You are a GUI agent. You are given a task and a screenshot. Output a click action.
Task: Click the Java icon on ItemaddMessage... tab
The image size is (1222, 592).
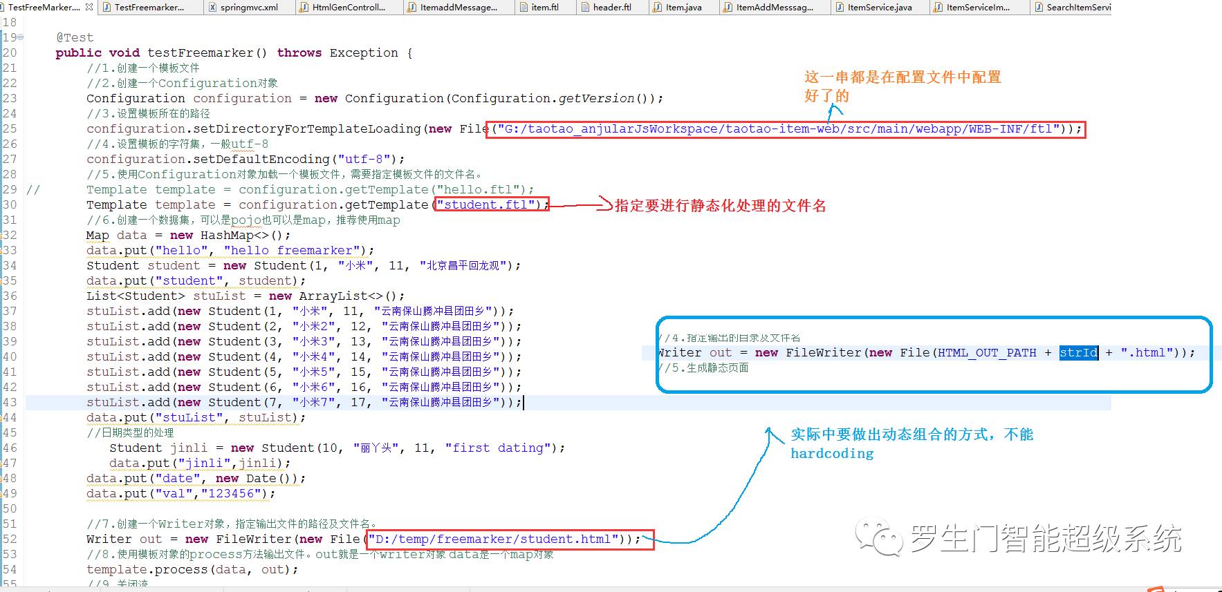click(412, 8)
